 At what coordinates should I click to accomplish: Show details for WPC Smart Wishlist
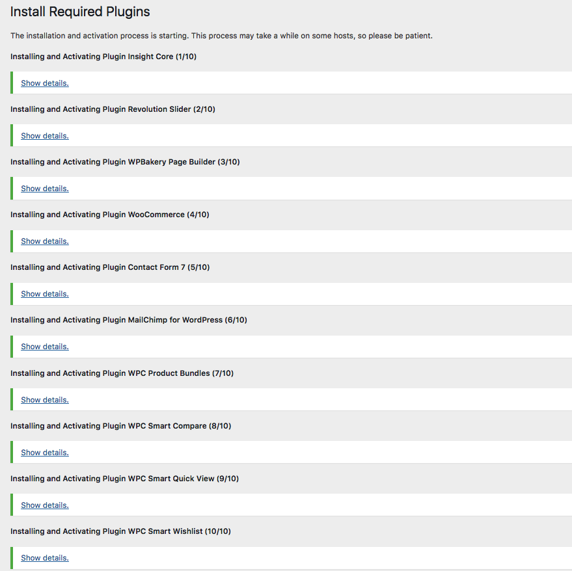click(x=45, y=558)
